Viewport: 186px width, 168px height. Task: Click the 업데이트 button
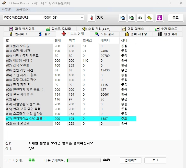[x=131, y=160]
